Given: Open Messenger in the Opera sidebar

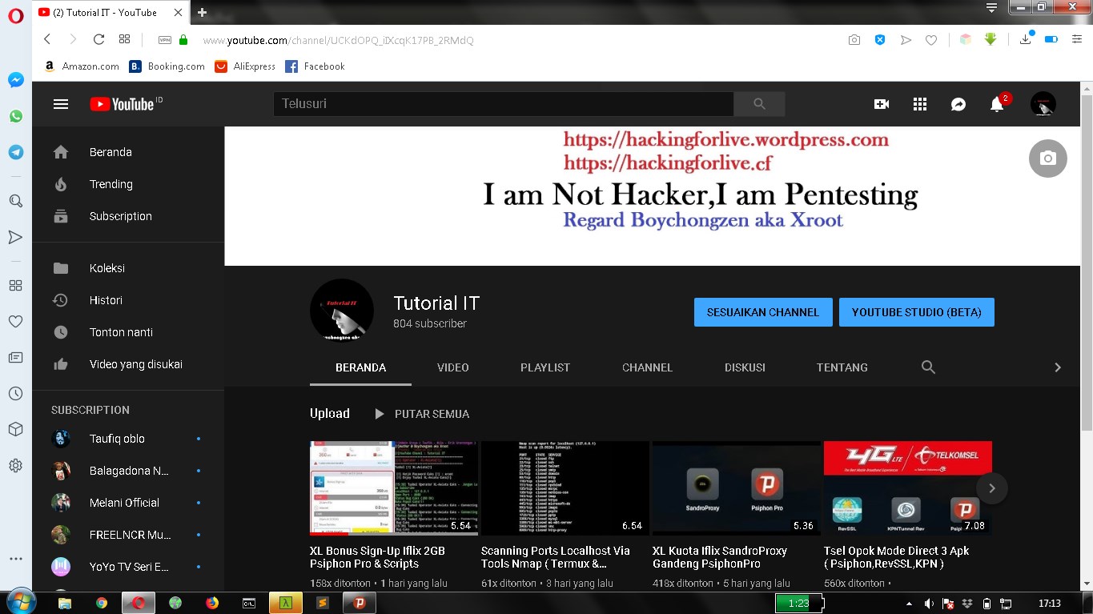Looking at the screenshot, I should coord(15,80).
